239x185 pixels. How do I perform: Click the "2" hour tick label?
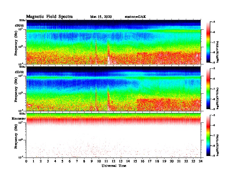tap(41, 161)
